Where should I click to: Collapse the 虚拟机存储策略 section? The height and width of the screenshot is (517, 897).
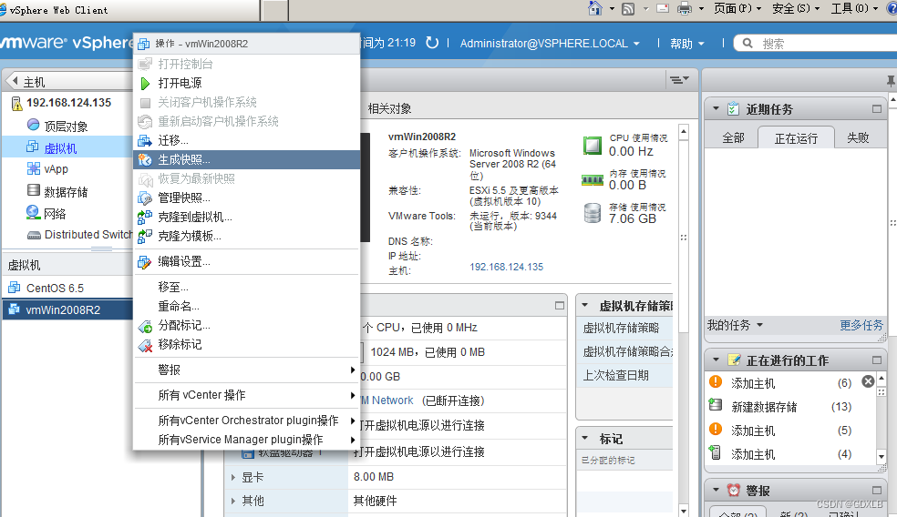point(584,305)
